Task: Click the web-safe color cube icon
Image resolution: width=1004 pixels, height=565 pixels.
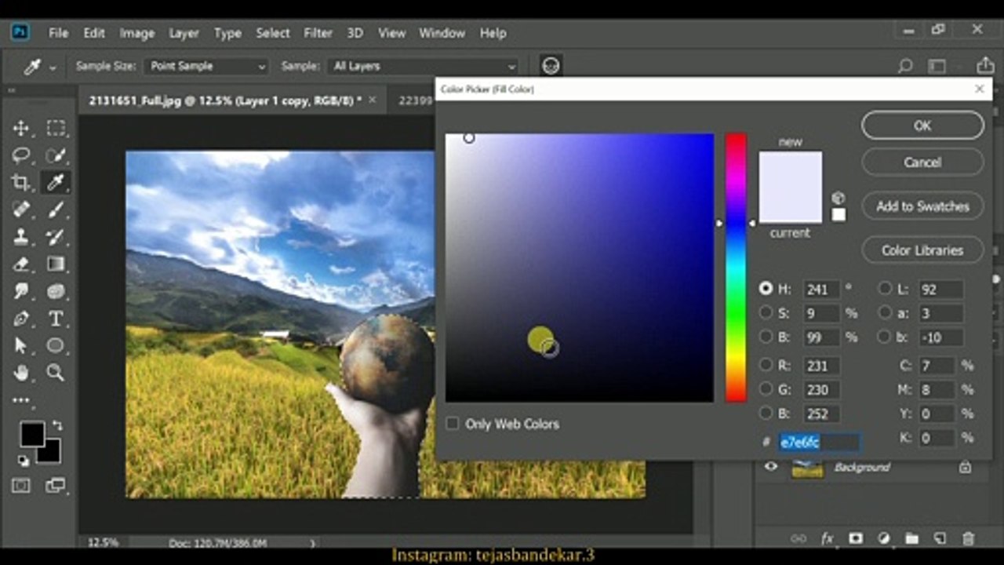Action: click(838, 198)
